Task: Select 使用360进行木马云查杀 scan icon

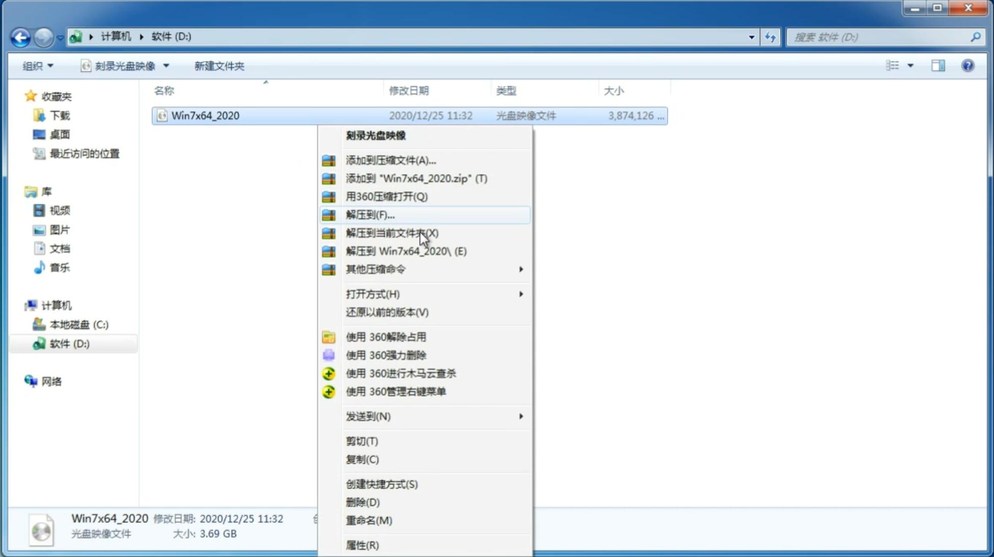Action: tap(330, 373)
